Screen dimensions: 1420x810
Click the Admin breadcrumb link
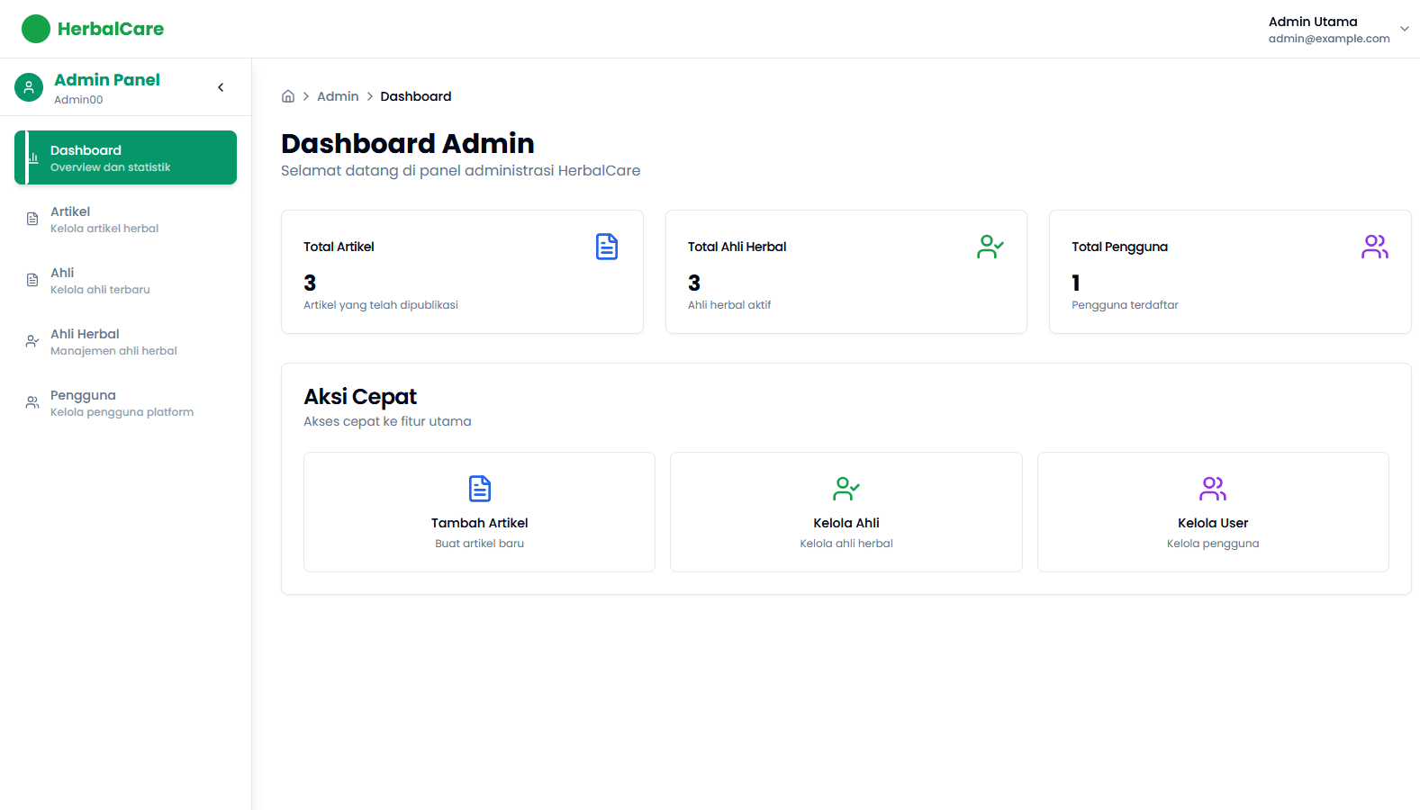point(338,96)
